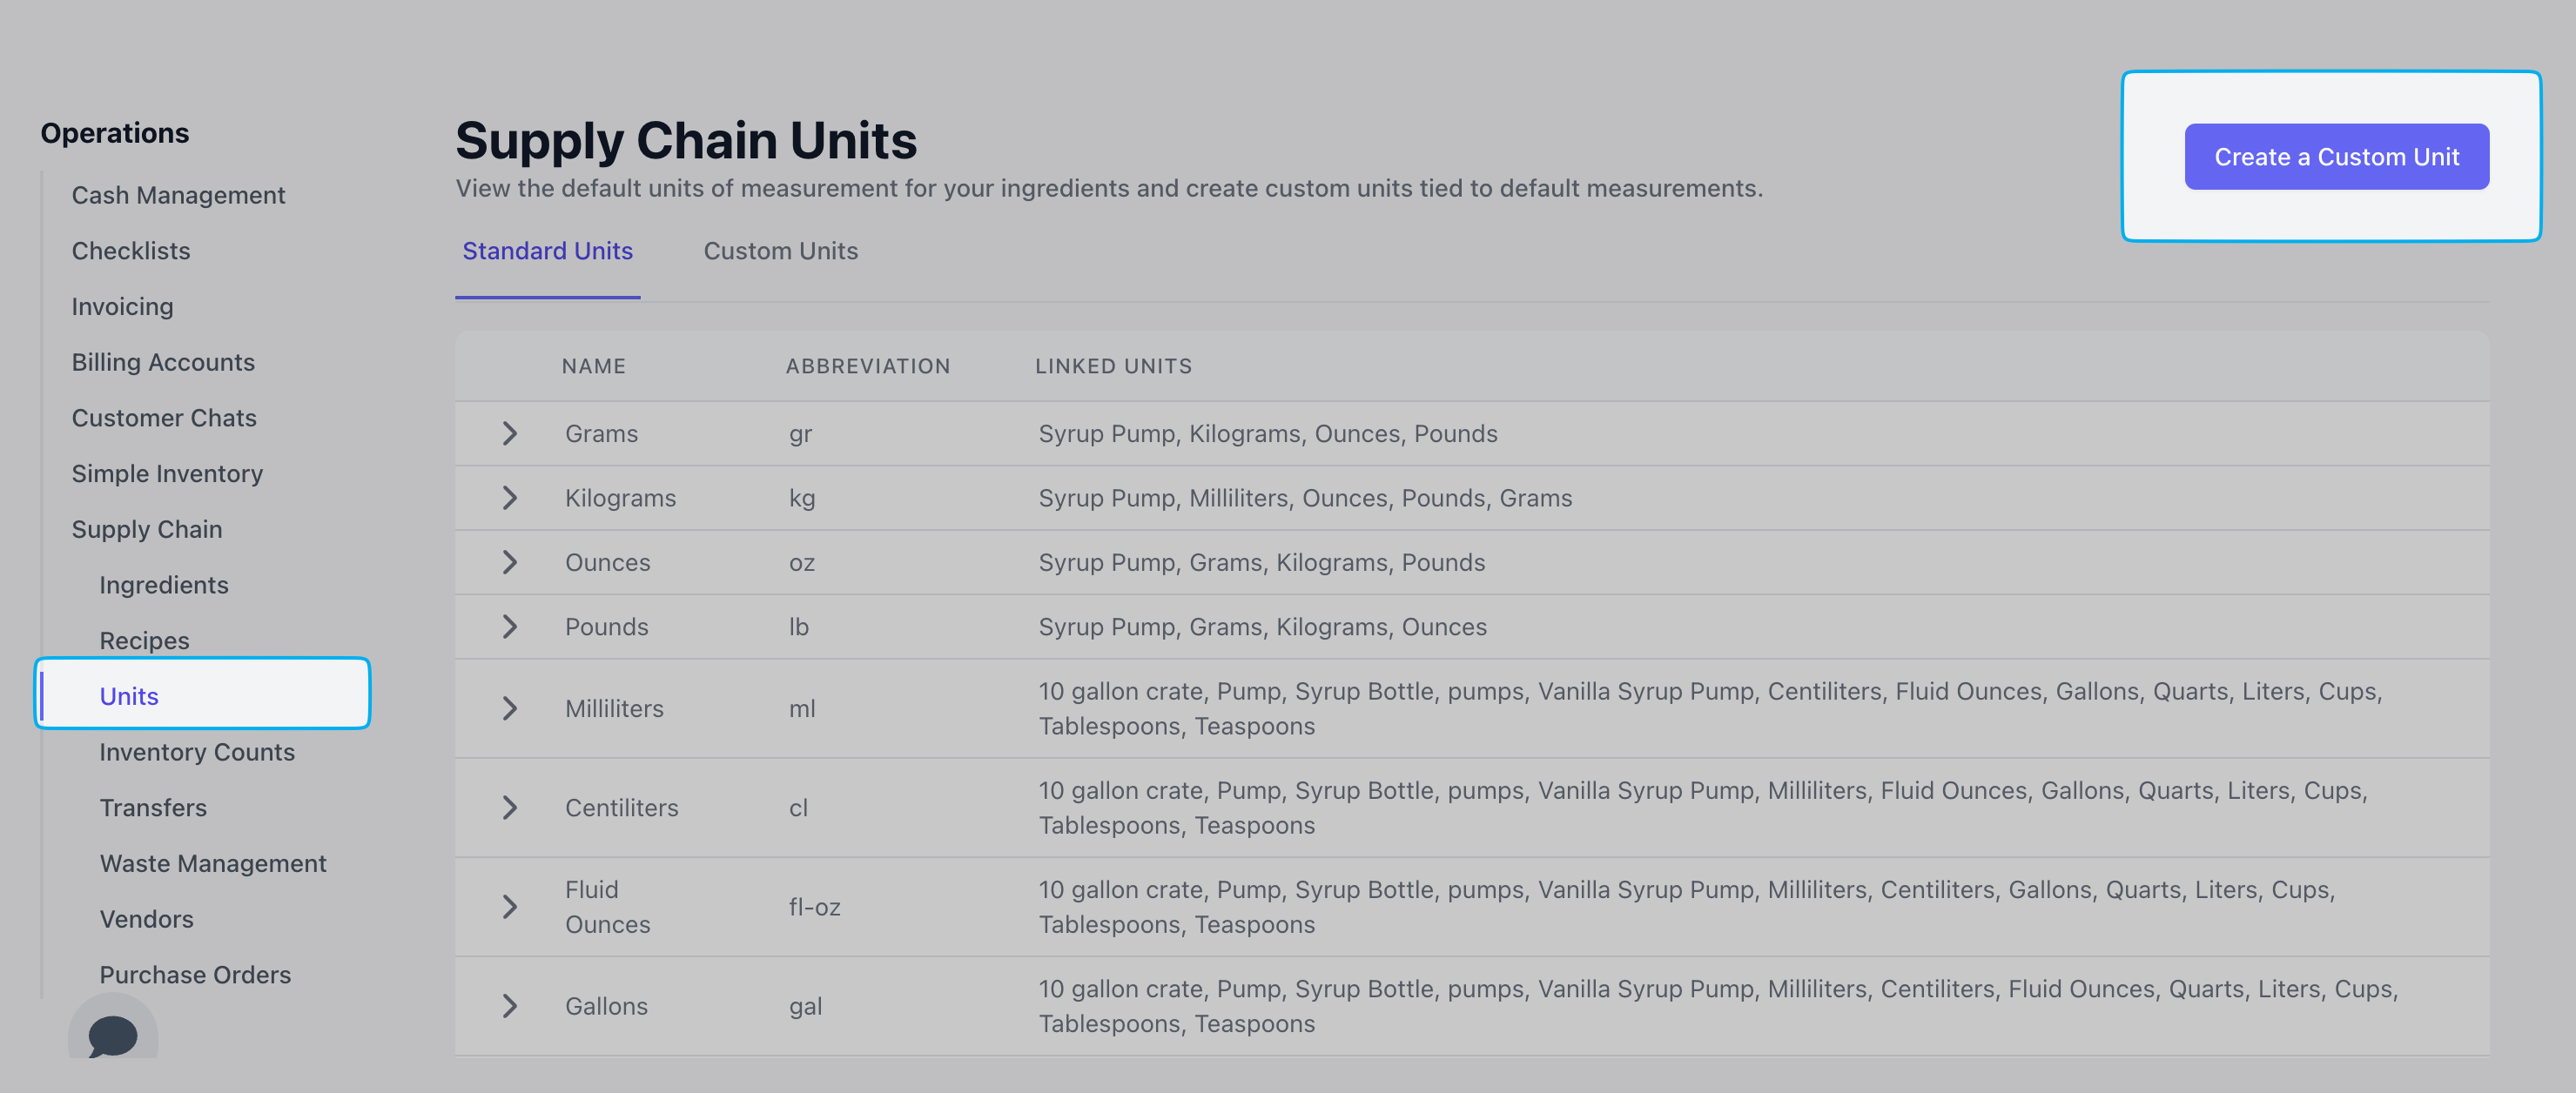Viewport: 2576px width, 1093px height.
Task: Open Billing Accounts page
Action: 163,362
